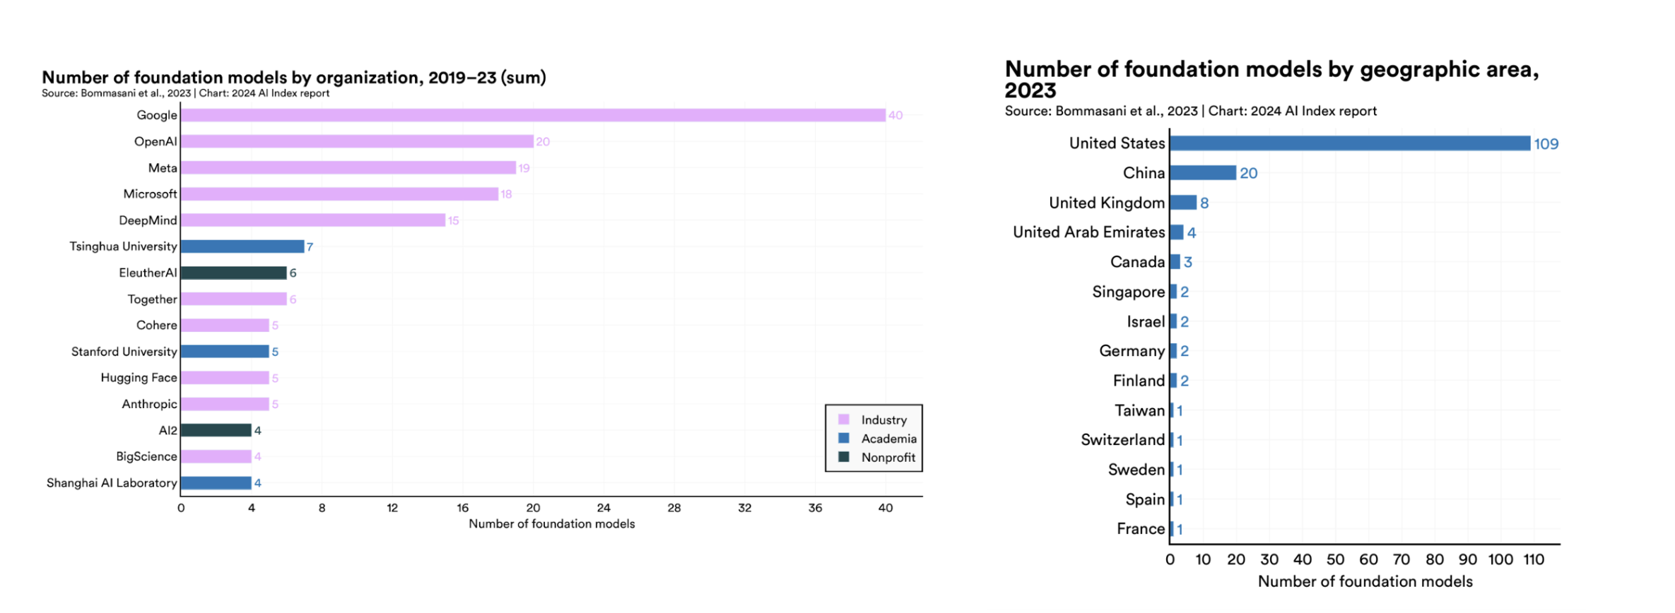This screenshot has height=613, width=1675.
Task: Click the 'Canada' label
Action: coord(1137,262)
